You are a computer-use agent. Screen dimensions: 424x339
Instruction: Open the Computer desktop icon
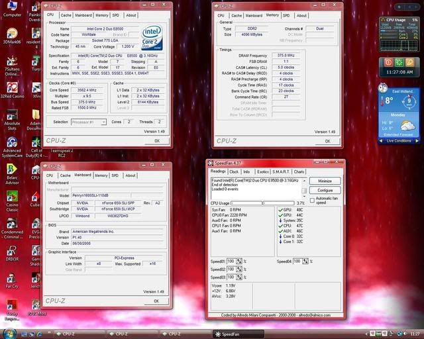12,9
